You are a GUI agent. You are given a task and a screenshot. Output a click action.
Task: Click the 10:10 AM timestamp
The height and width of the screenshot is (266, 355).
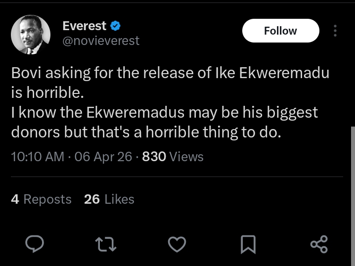[38, 157]
